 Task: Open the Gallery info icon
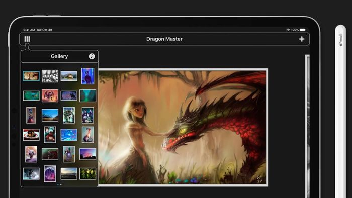92,56
